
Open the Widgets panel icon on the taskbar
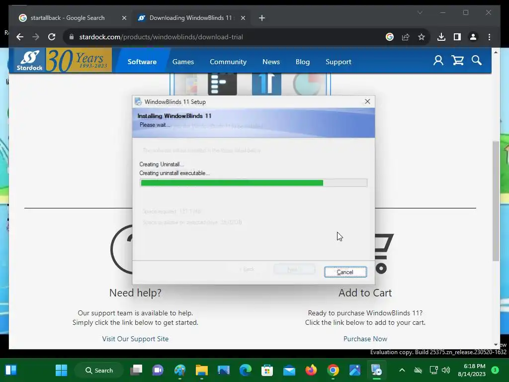[x=11, y=370]
